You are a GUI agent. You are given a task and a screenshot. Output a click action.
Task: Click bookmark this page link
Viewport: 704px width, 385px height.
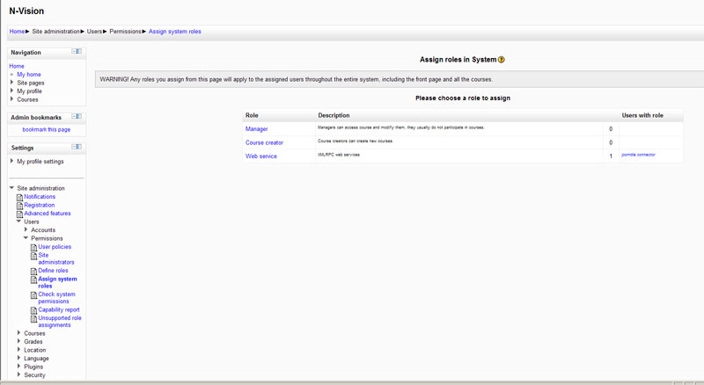(x=46, y=129)
